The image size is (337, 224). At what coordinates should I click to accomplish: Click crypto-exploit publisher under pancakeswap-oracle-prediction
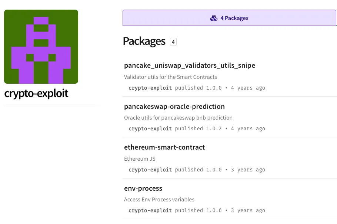[x=150, y=129]
